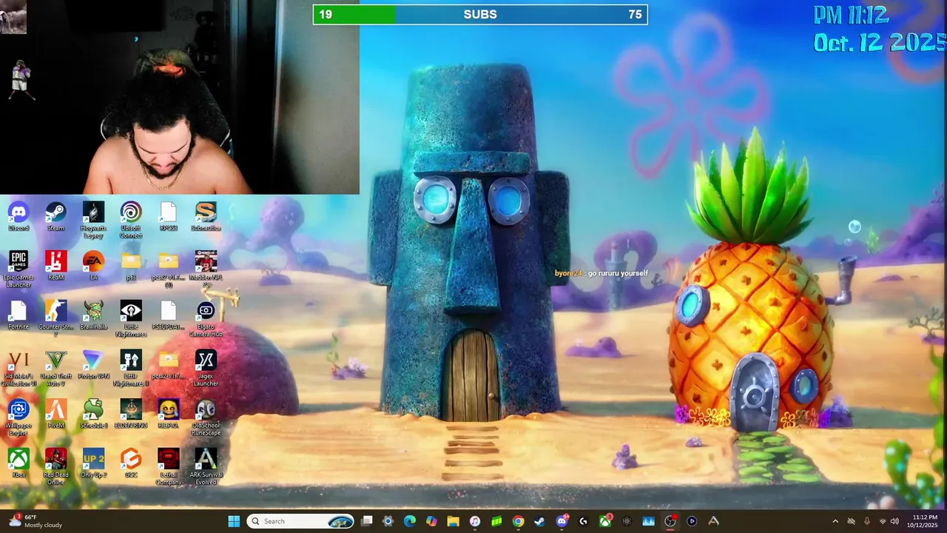Switch to Discord in the taskbar
This screenshot has width=947, height=533.
562,521
